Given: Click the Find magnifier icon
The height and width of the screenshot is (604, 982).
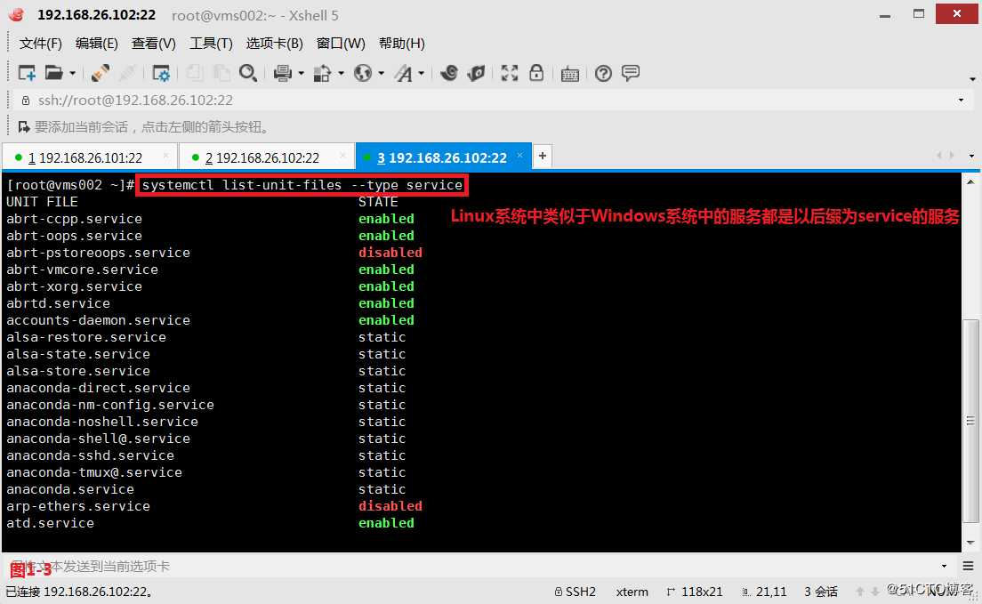Looking at the screenshot, I should tap(248, 73).
